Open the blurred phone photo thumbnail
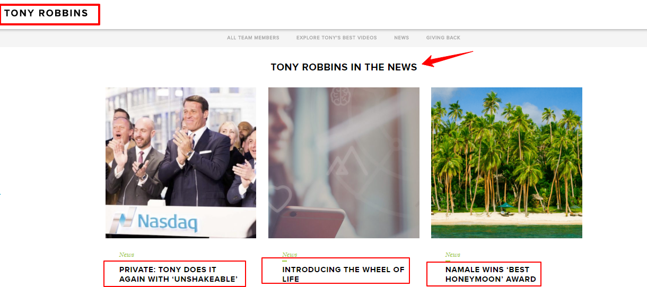 click(344, 163)
